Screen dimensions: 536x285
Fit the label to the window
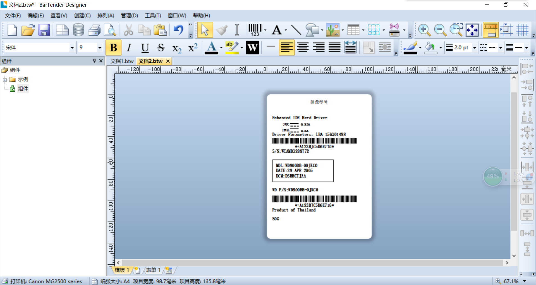(472, 30)
